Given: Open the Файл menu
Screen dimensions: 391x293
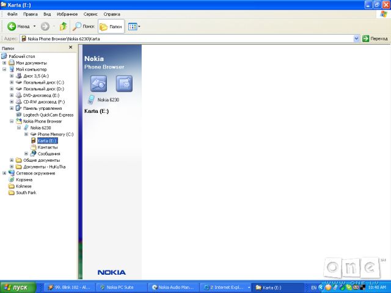Looking at the screenshot, I should (12, 13).
